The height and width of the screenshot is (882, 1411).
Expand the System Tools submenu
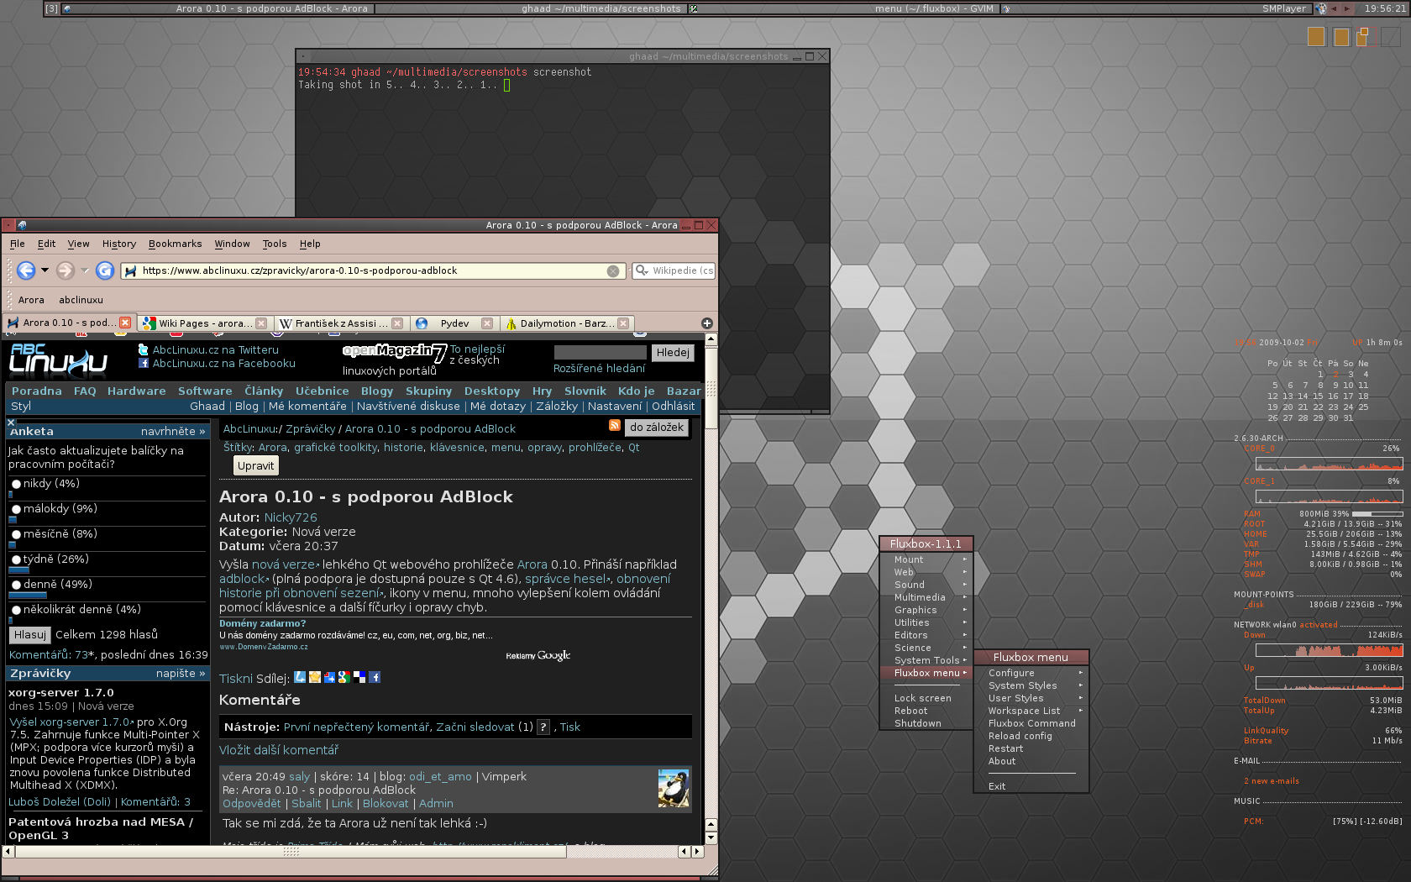click(x=927, y=660)
